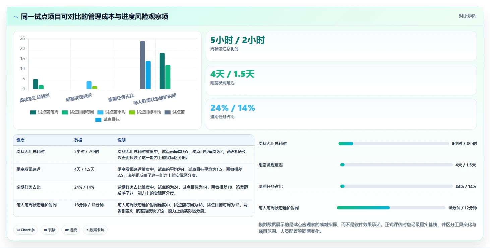Click the 周状态汇总耗时 progress bar
This screenshot has height=248, width=490.
tap(393, 144)
